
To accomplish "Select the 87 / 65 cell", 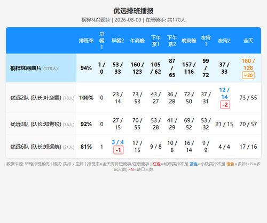I will (x=172, y=68).
